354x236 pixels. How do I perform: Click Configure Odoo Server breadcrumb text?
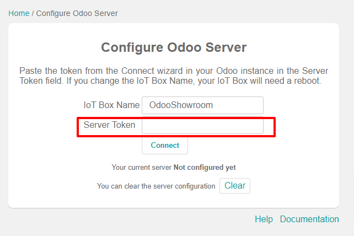pyautogui.click(x=77, y=13)
